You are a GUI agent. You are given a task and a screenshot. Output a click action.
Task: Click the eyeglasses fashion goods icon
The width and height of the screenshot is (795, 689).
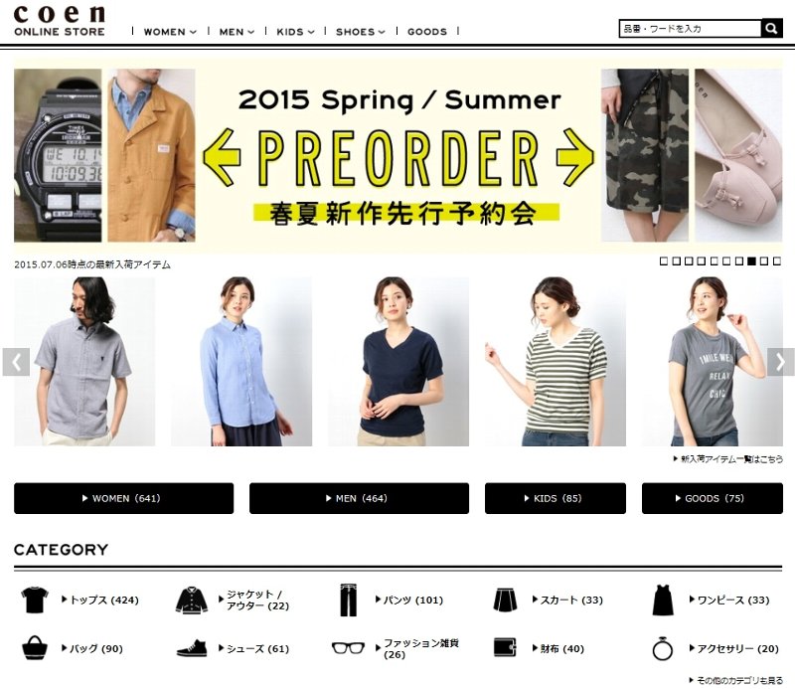(349, 648)
